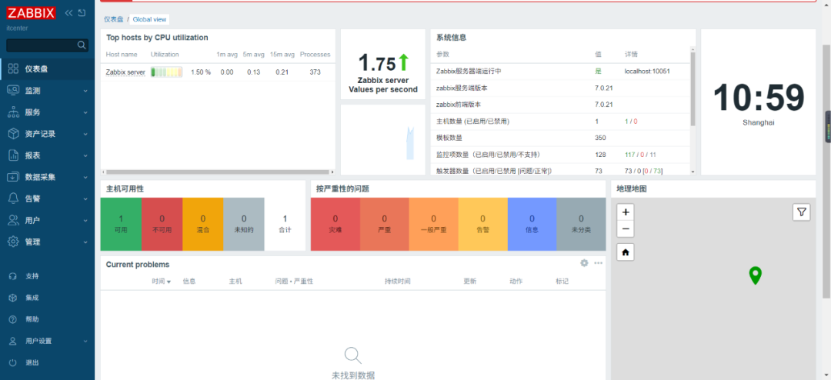Click the green map marker pin
831x380 pixels.
(x=756, y=275)
